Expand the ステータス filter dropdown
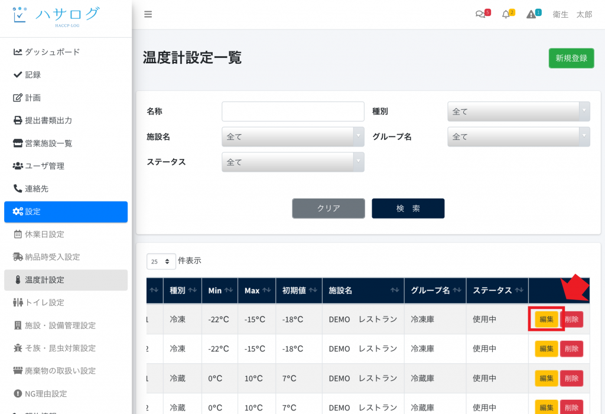The width and height of the screenshot is (605, 414). (x=292, y=162)
